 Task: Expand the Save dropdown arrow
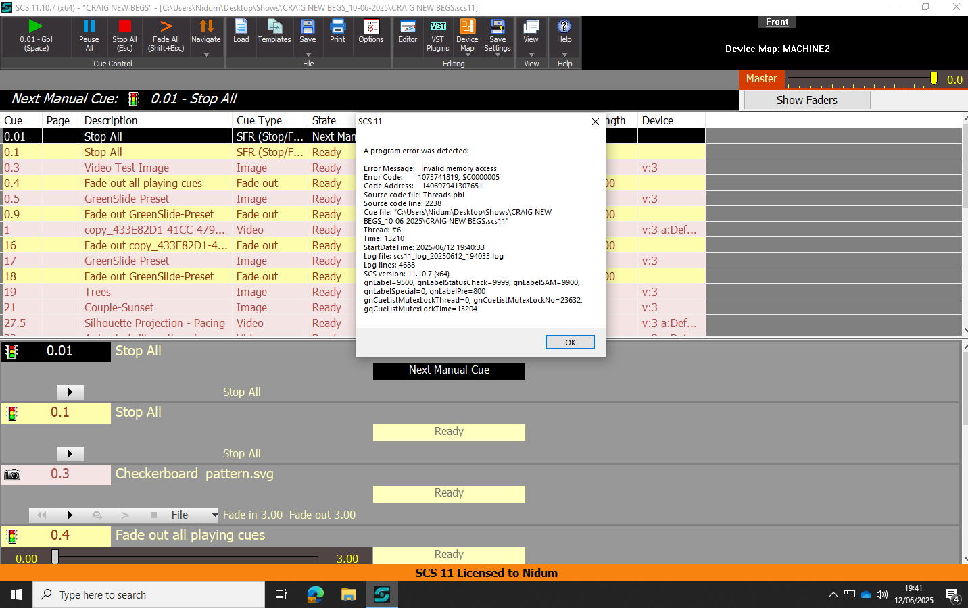point(308,54)
